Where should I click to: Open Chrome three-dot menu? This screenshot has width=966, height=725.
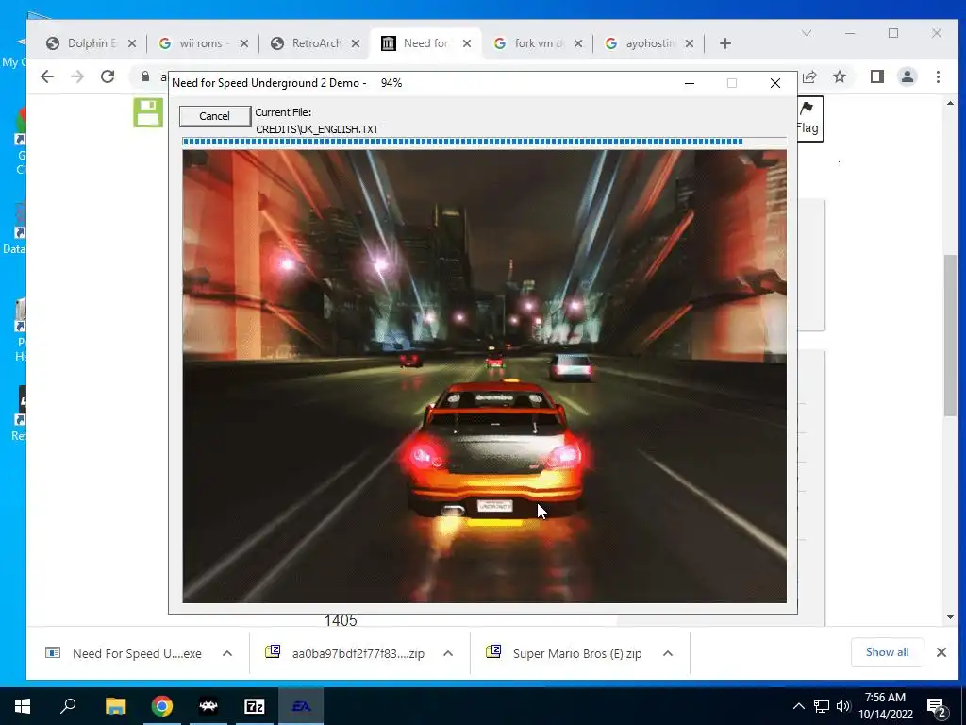(x=938, y=76)
